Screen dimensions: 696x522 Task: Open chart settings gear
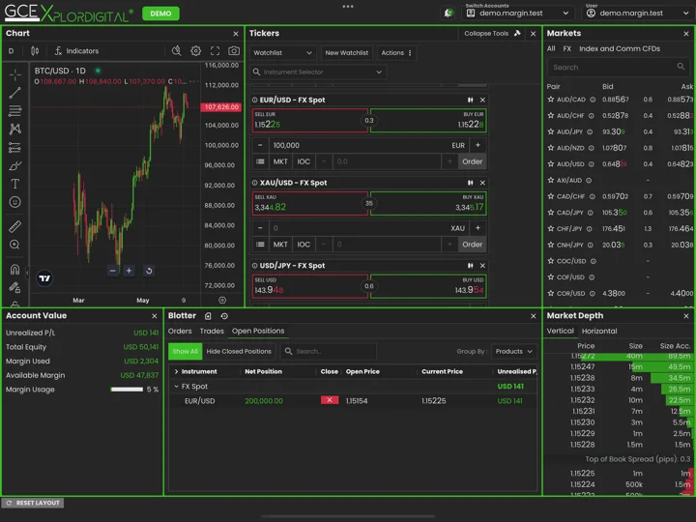195,51
